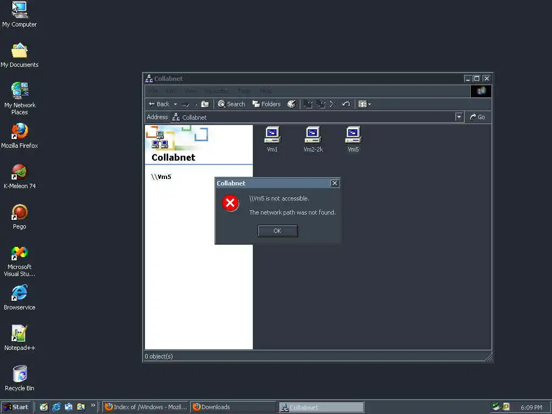Viewport: 552px width, 414px height.
Task: Toggle the Folders pane button
Action: (x=266, y=104)
